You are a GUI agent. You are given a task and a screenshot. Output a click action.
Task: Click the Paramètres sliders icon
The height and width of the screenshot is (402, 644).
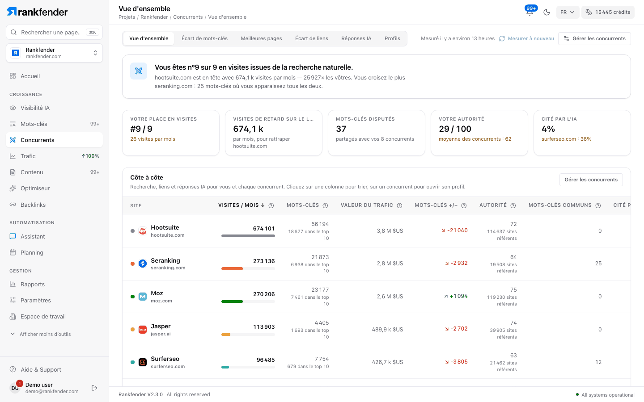[13, 300]
